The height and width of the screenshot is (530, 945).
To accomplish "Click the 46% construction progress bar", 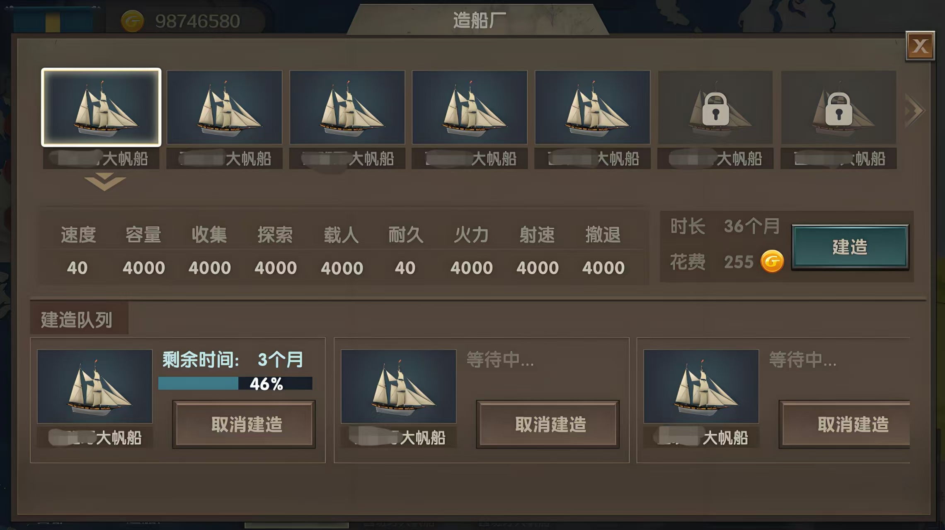I will click(235, 383).
